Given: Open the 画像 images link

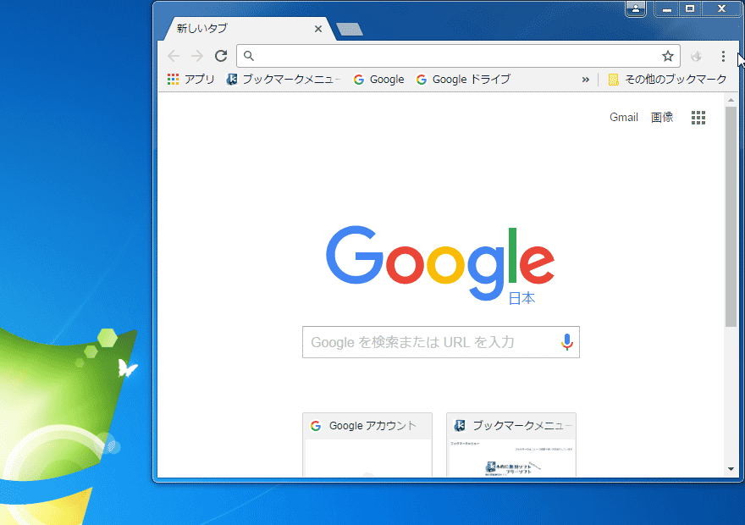Looking at the screenshot, I should pyautogui.click(x=662, y=118).
